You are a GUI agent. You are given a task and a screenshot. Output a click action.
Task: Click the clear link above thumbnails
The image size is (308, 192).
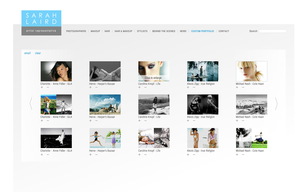pyautogui.click(x=38, y=53)
